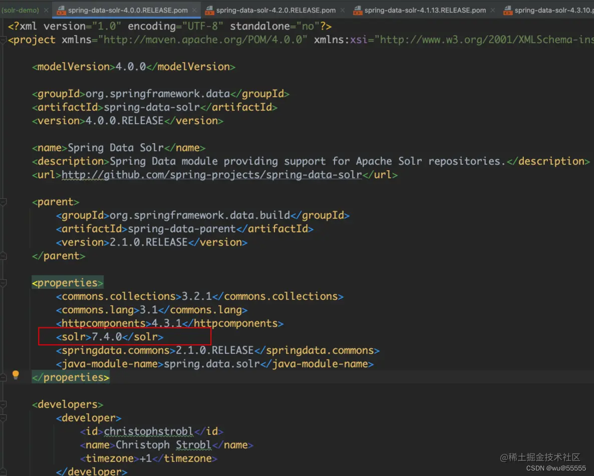Image resolution: width=594 pixels, height=476 pixels.
Task: Close the (solr-demo) tab
Action: click(46, 11)
